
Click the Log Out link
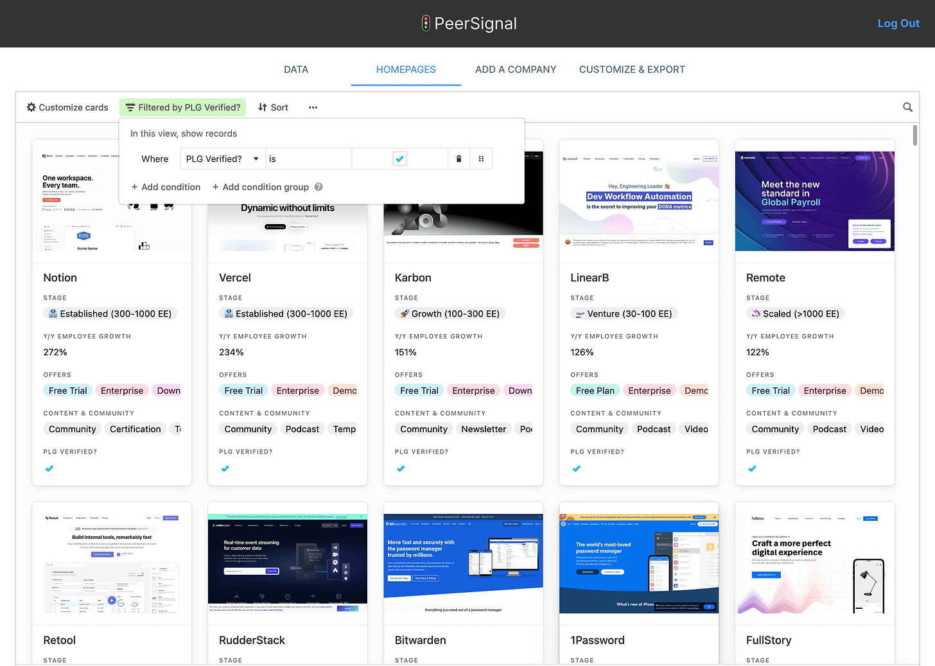pyautogui.click(x=898, y=23)
